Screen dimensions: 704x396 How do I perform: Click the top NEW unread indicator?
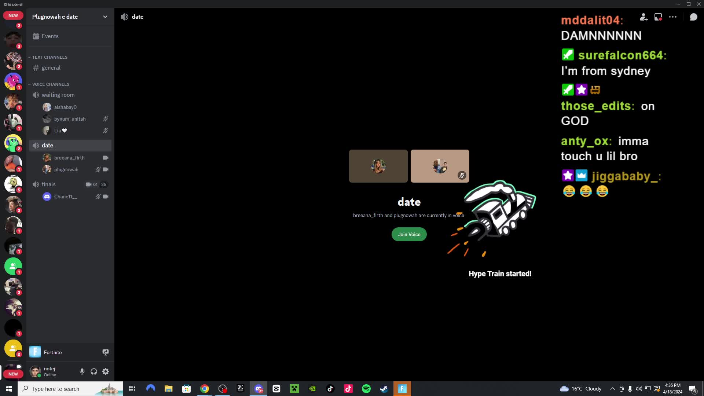(13, 15)
